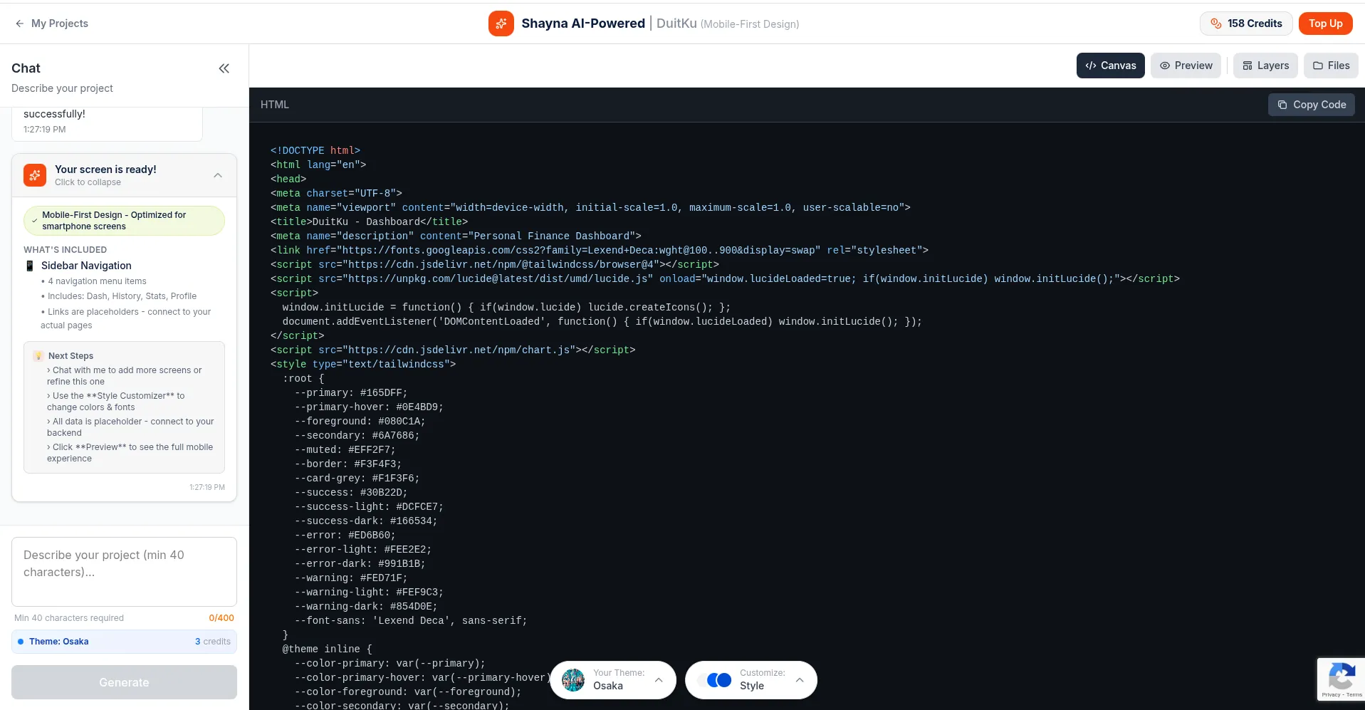Collapse the Chat panel with double-chevron icon
Screen dimensions: 1365x710
tap(224, 68)
